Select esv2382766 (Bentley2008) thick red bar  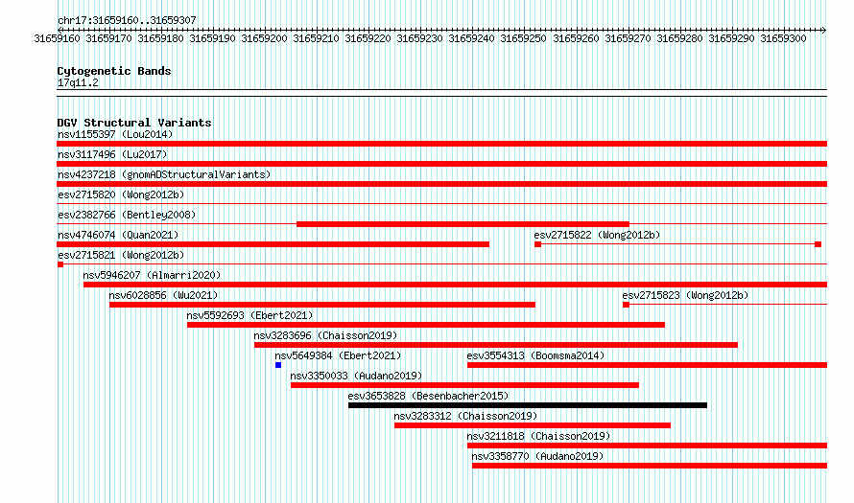click(x=463, y=224)
